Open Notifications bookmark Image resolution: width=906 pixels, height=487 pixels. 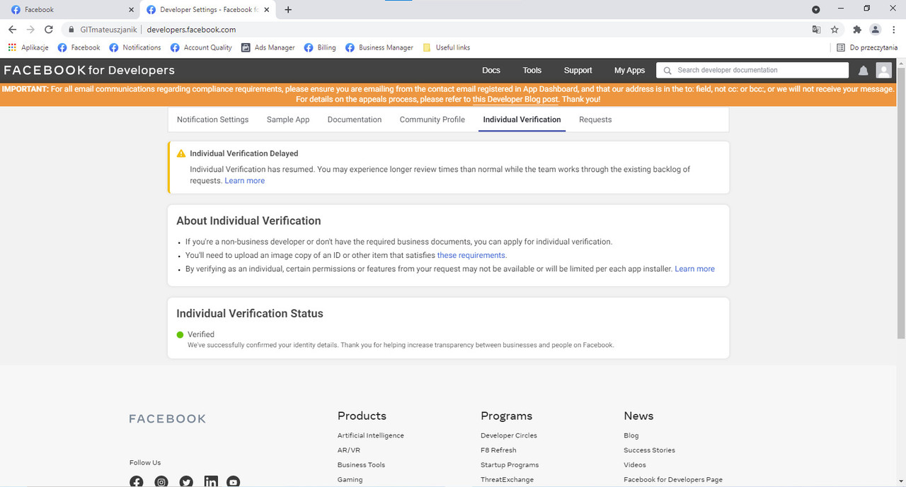coord(135,47)
